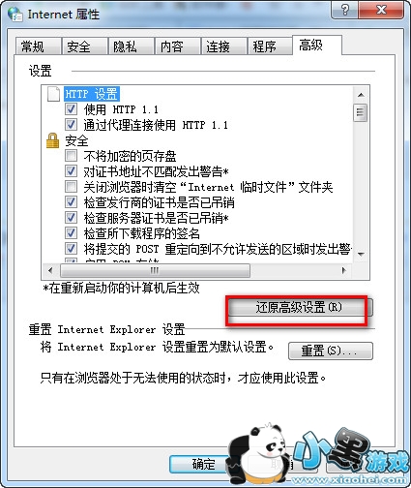
Task: Click the HTTP 设置 document icon
Action: click(x=53, y=94)
